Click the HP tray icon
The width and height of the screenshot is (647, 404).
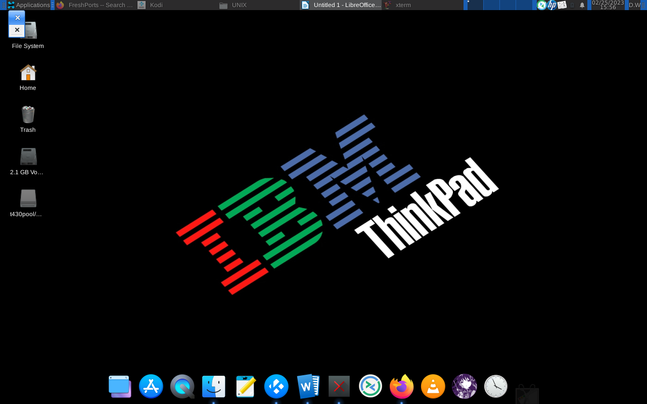[x=552, y=5]
